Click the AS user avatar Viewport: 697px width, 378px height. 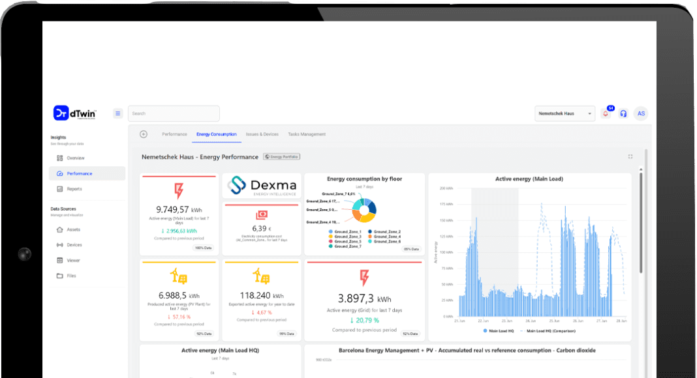pos(641,113)
